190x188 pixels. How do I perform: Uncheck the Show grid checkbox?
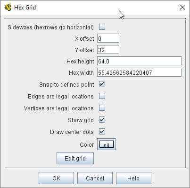[102, 120]
